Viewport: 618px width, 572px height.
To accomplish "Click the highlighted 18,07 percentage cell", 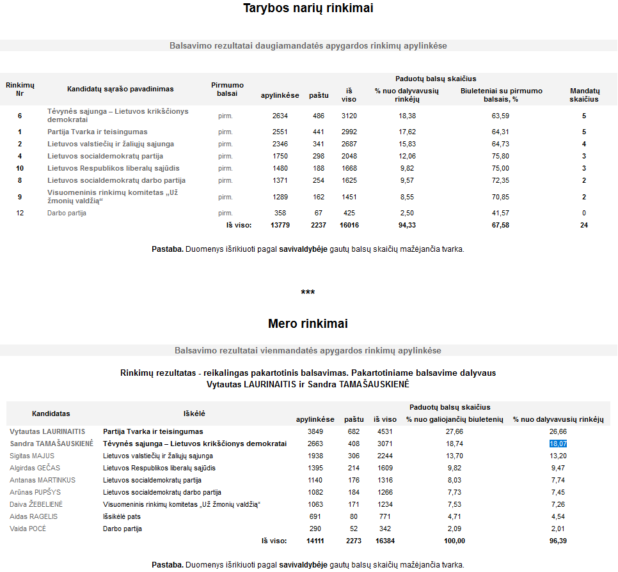I will pos(558,444).
